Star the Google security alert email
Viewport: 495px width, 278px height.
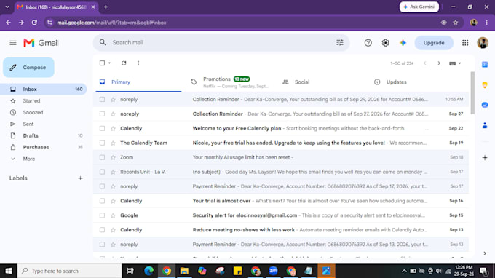[113, 215]
